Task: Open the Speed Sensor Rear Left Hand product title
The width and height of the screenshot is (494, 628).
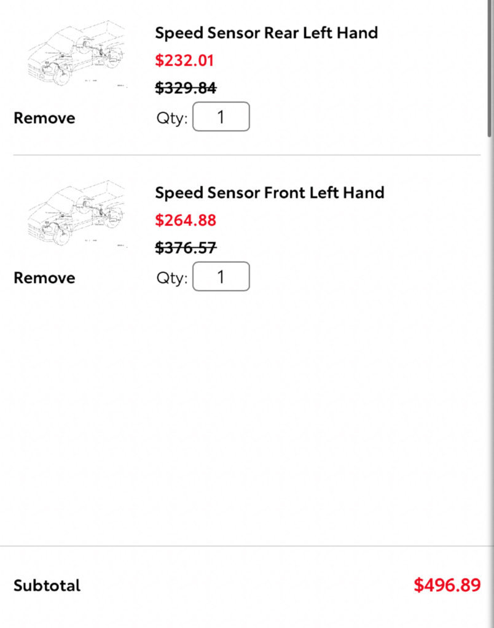Action: (267, 33)
